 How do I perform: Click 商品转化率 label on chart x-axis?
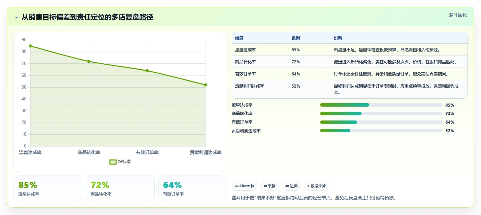click(89, 152)
